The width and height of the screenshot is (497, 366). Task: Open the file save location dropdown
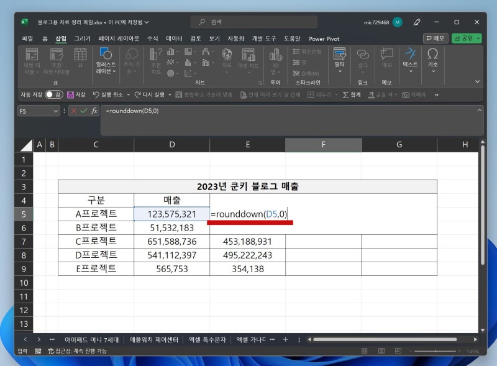pyautogui.click(x=147, y=22)
